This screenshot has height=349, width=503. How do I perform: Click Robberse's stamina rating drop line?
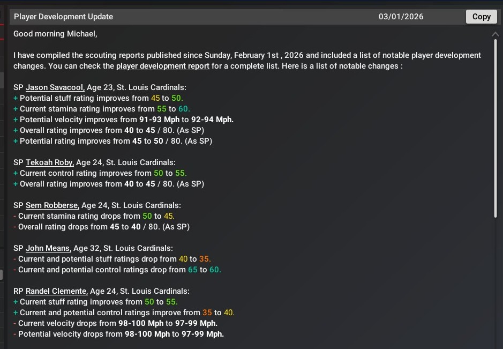[x=94, y=216]
